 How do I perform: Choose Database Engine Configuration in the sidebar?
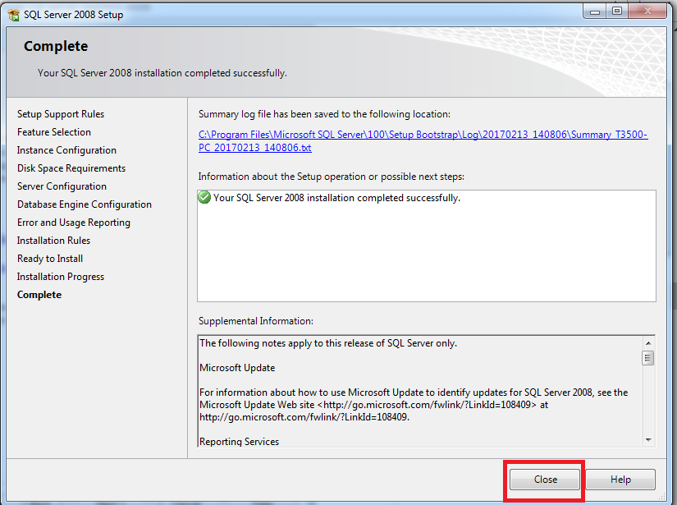(85, 204)
